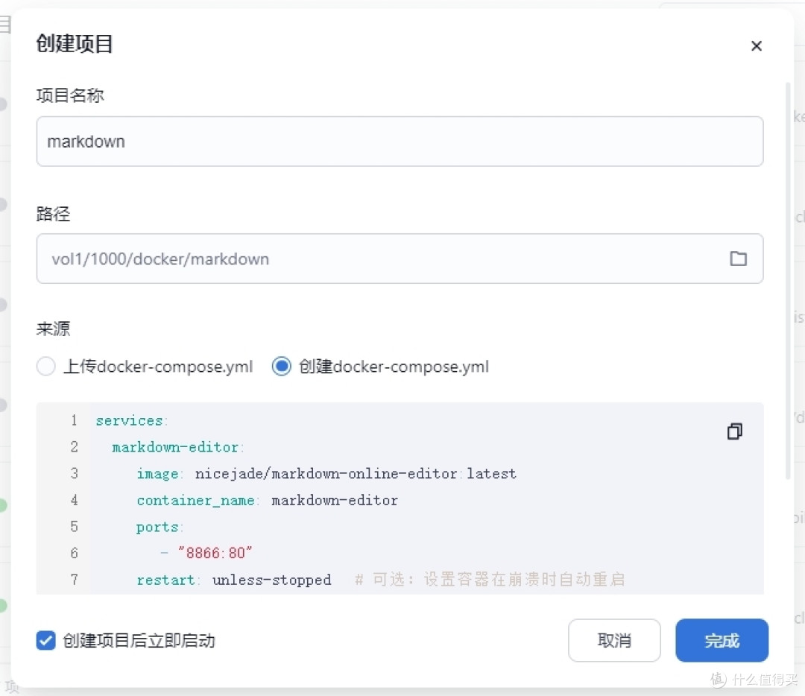The width and height of the screenshot is (805, 696).
Task: Click line number 1 in the code editor
Action: point(74,420)
